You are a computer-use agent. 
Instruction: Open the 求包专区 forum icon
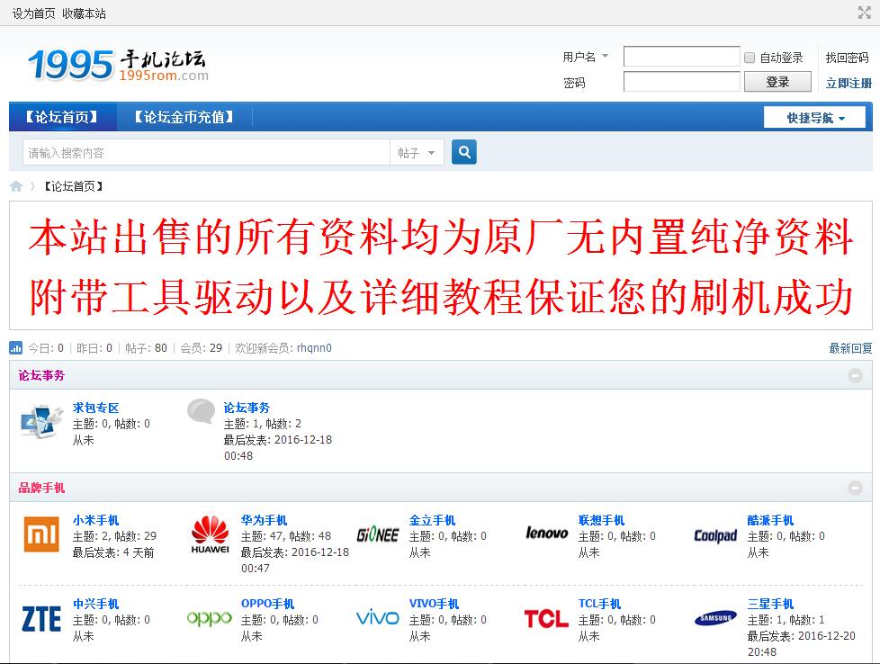click(41, 420)
